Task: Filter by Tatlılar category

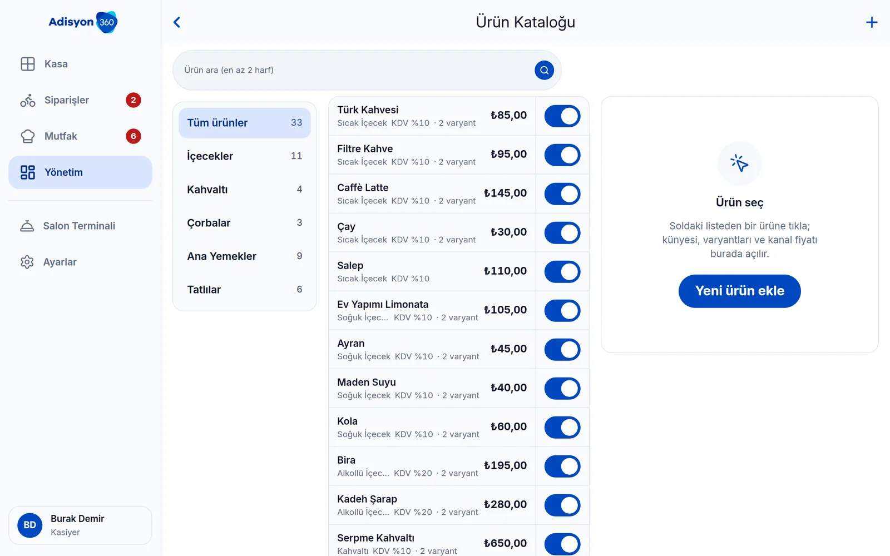Action: [245, 290]
